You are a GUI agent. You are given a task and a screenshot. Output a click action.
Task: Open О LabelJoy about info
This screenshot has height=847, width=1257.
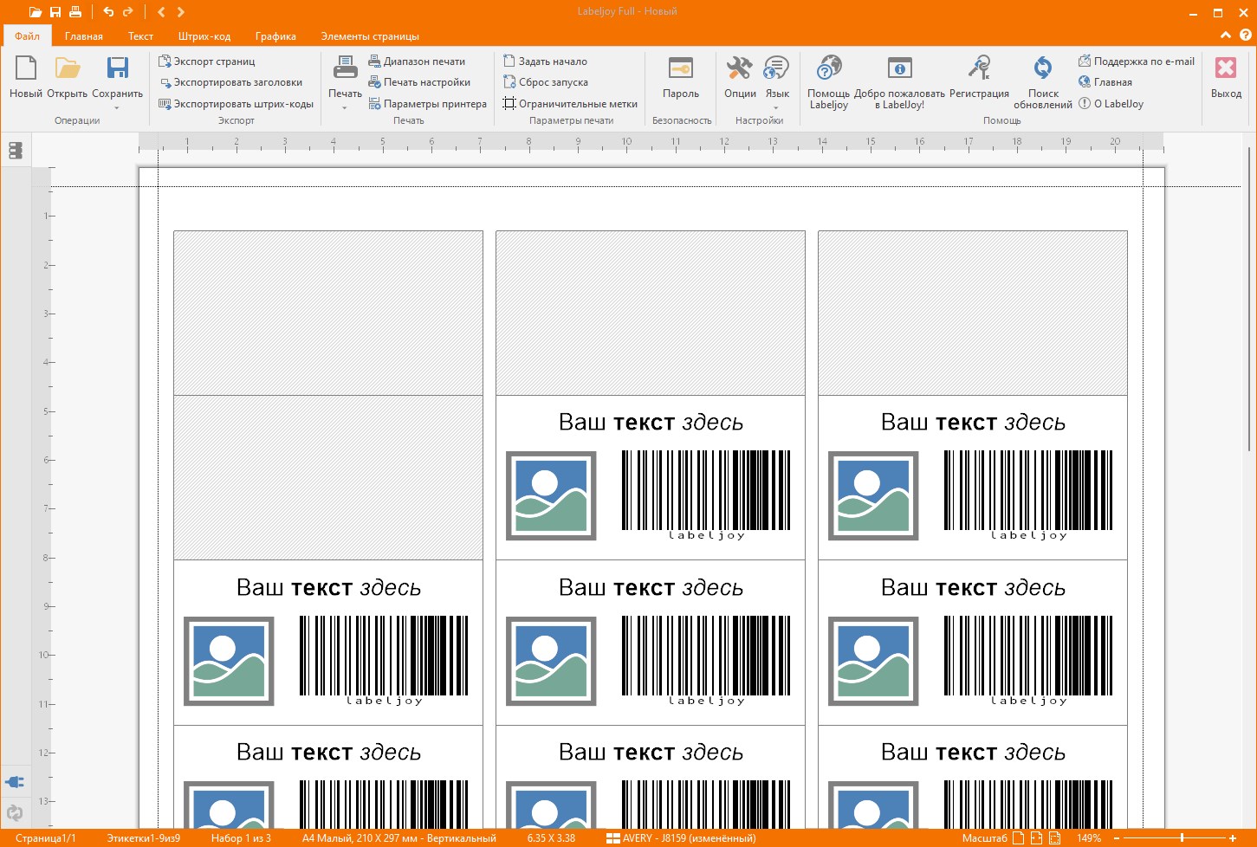(1111, 104)
